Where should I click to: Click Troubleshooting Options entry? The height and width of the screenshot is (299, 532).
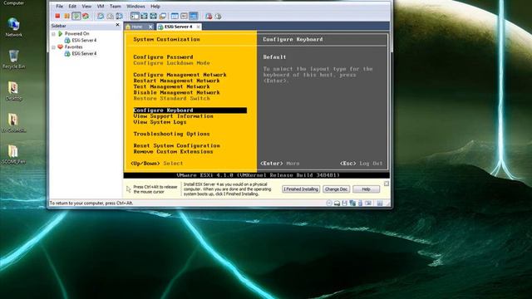tap(171, 134)
